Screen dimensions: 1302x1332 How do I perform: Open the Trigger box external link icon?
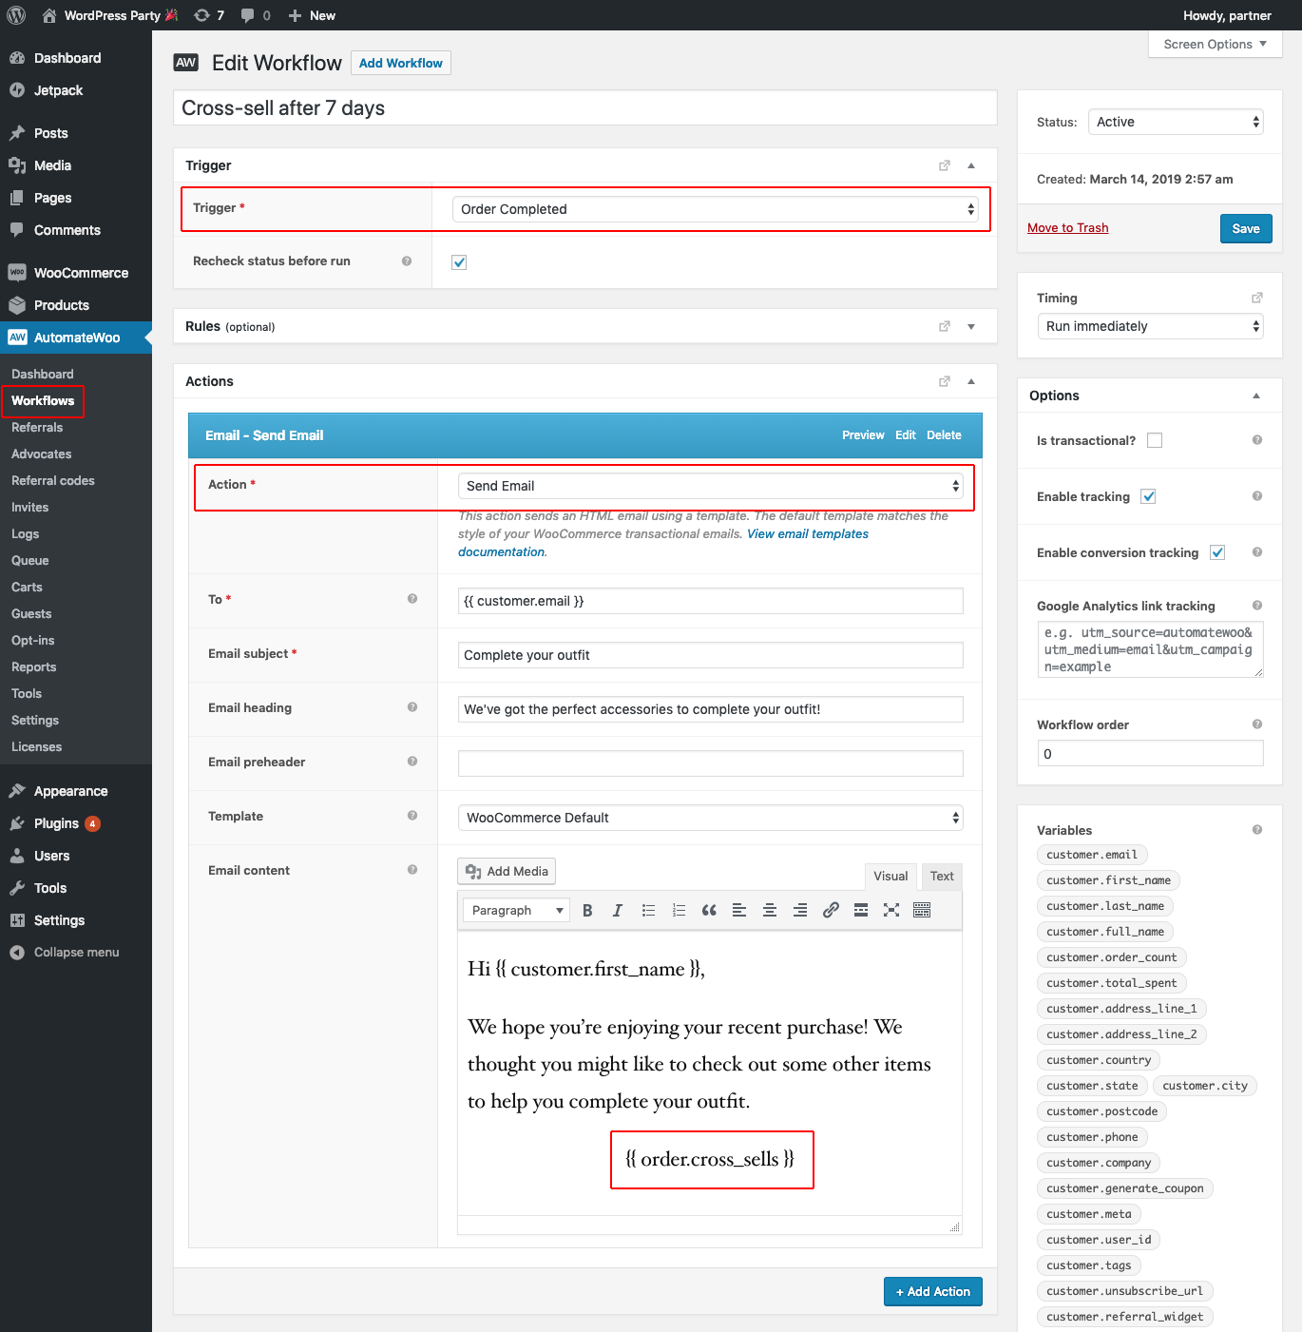click(945, 165)
